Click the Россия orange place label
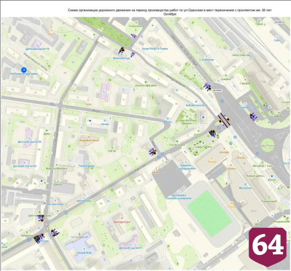 [212, 162]
